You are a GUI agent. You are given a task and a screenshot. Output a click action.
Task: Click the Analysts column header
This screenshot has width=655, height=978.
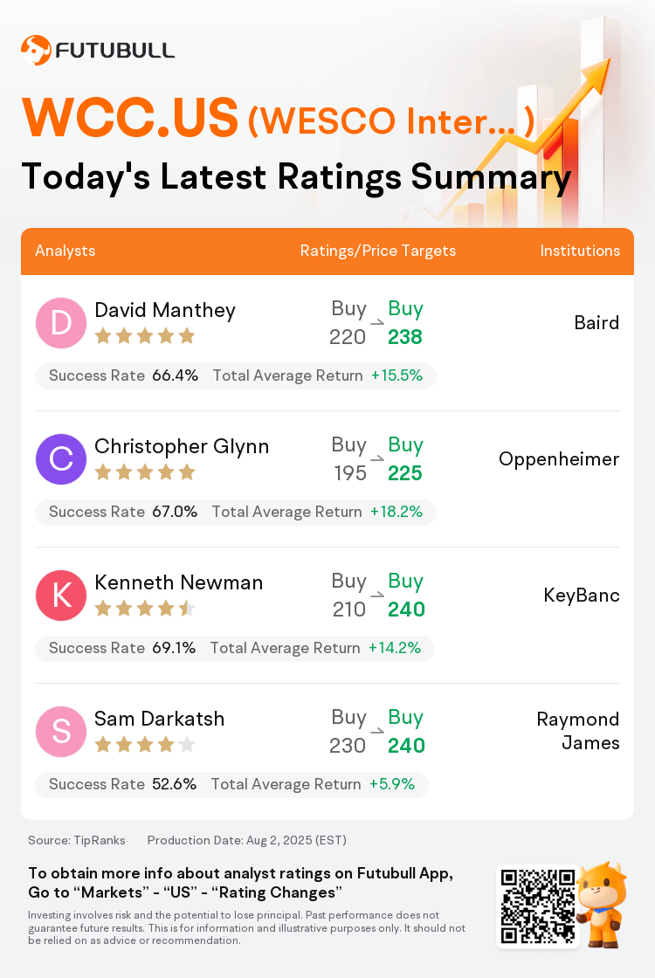(x=65, y=251)
